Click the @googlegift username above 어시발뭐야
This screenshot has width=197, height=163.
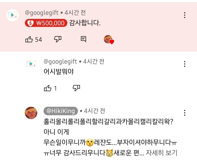[x=60, y=61]
